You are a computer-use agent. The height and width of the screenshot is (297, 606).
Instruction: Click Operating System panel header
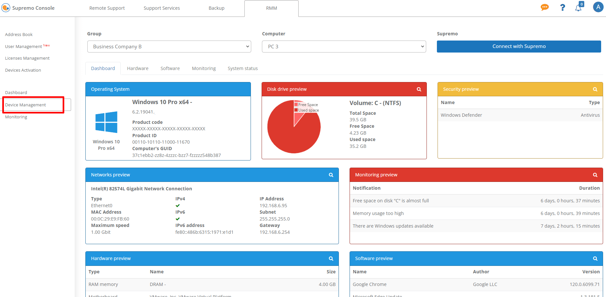pos(168,89)
